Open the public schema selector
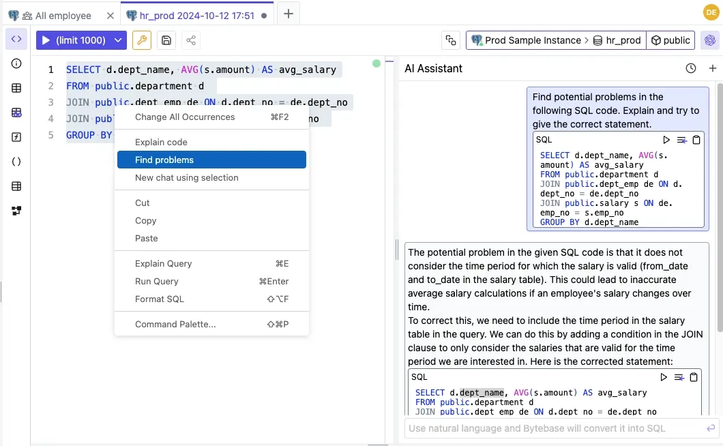This screenshot has height=446, width=723. point(670,40)
